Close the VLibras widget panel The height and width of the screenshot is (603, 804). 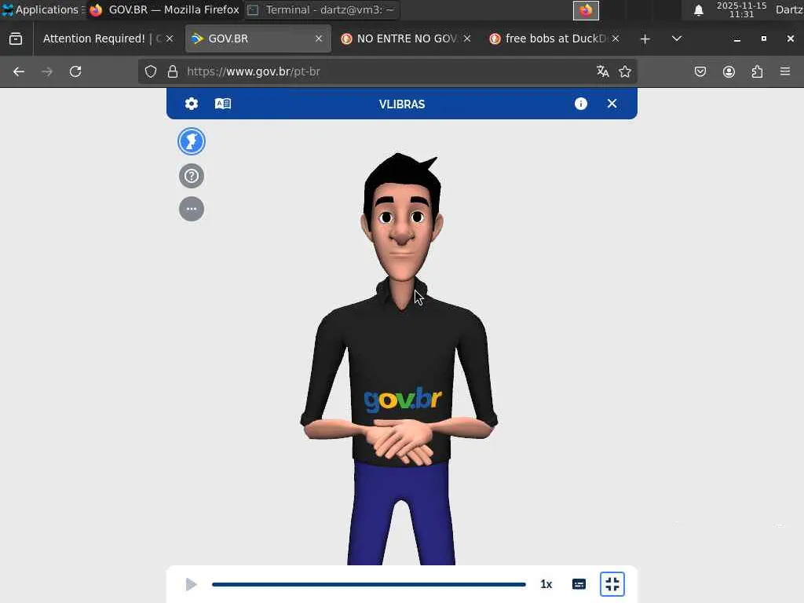(612, 104)
